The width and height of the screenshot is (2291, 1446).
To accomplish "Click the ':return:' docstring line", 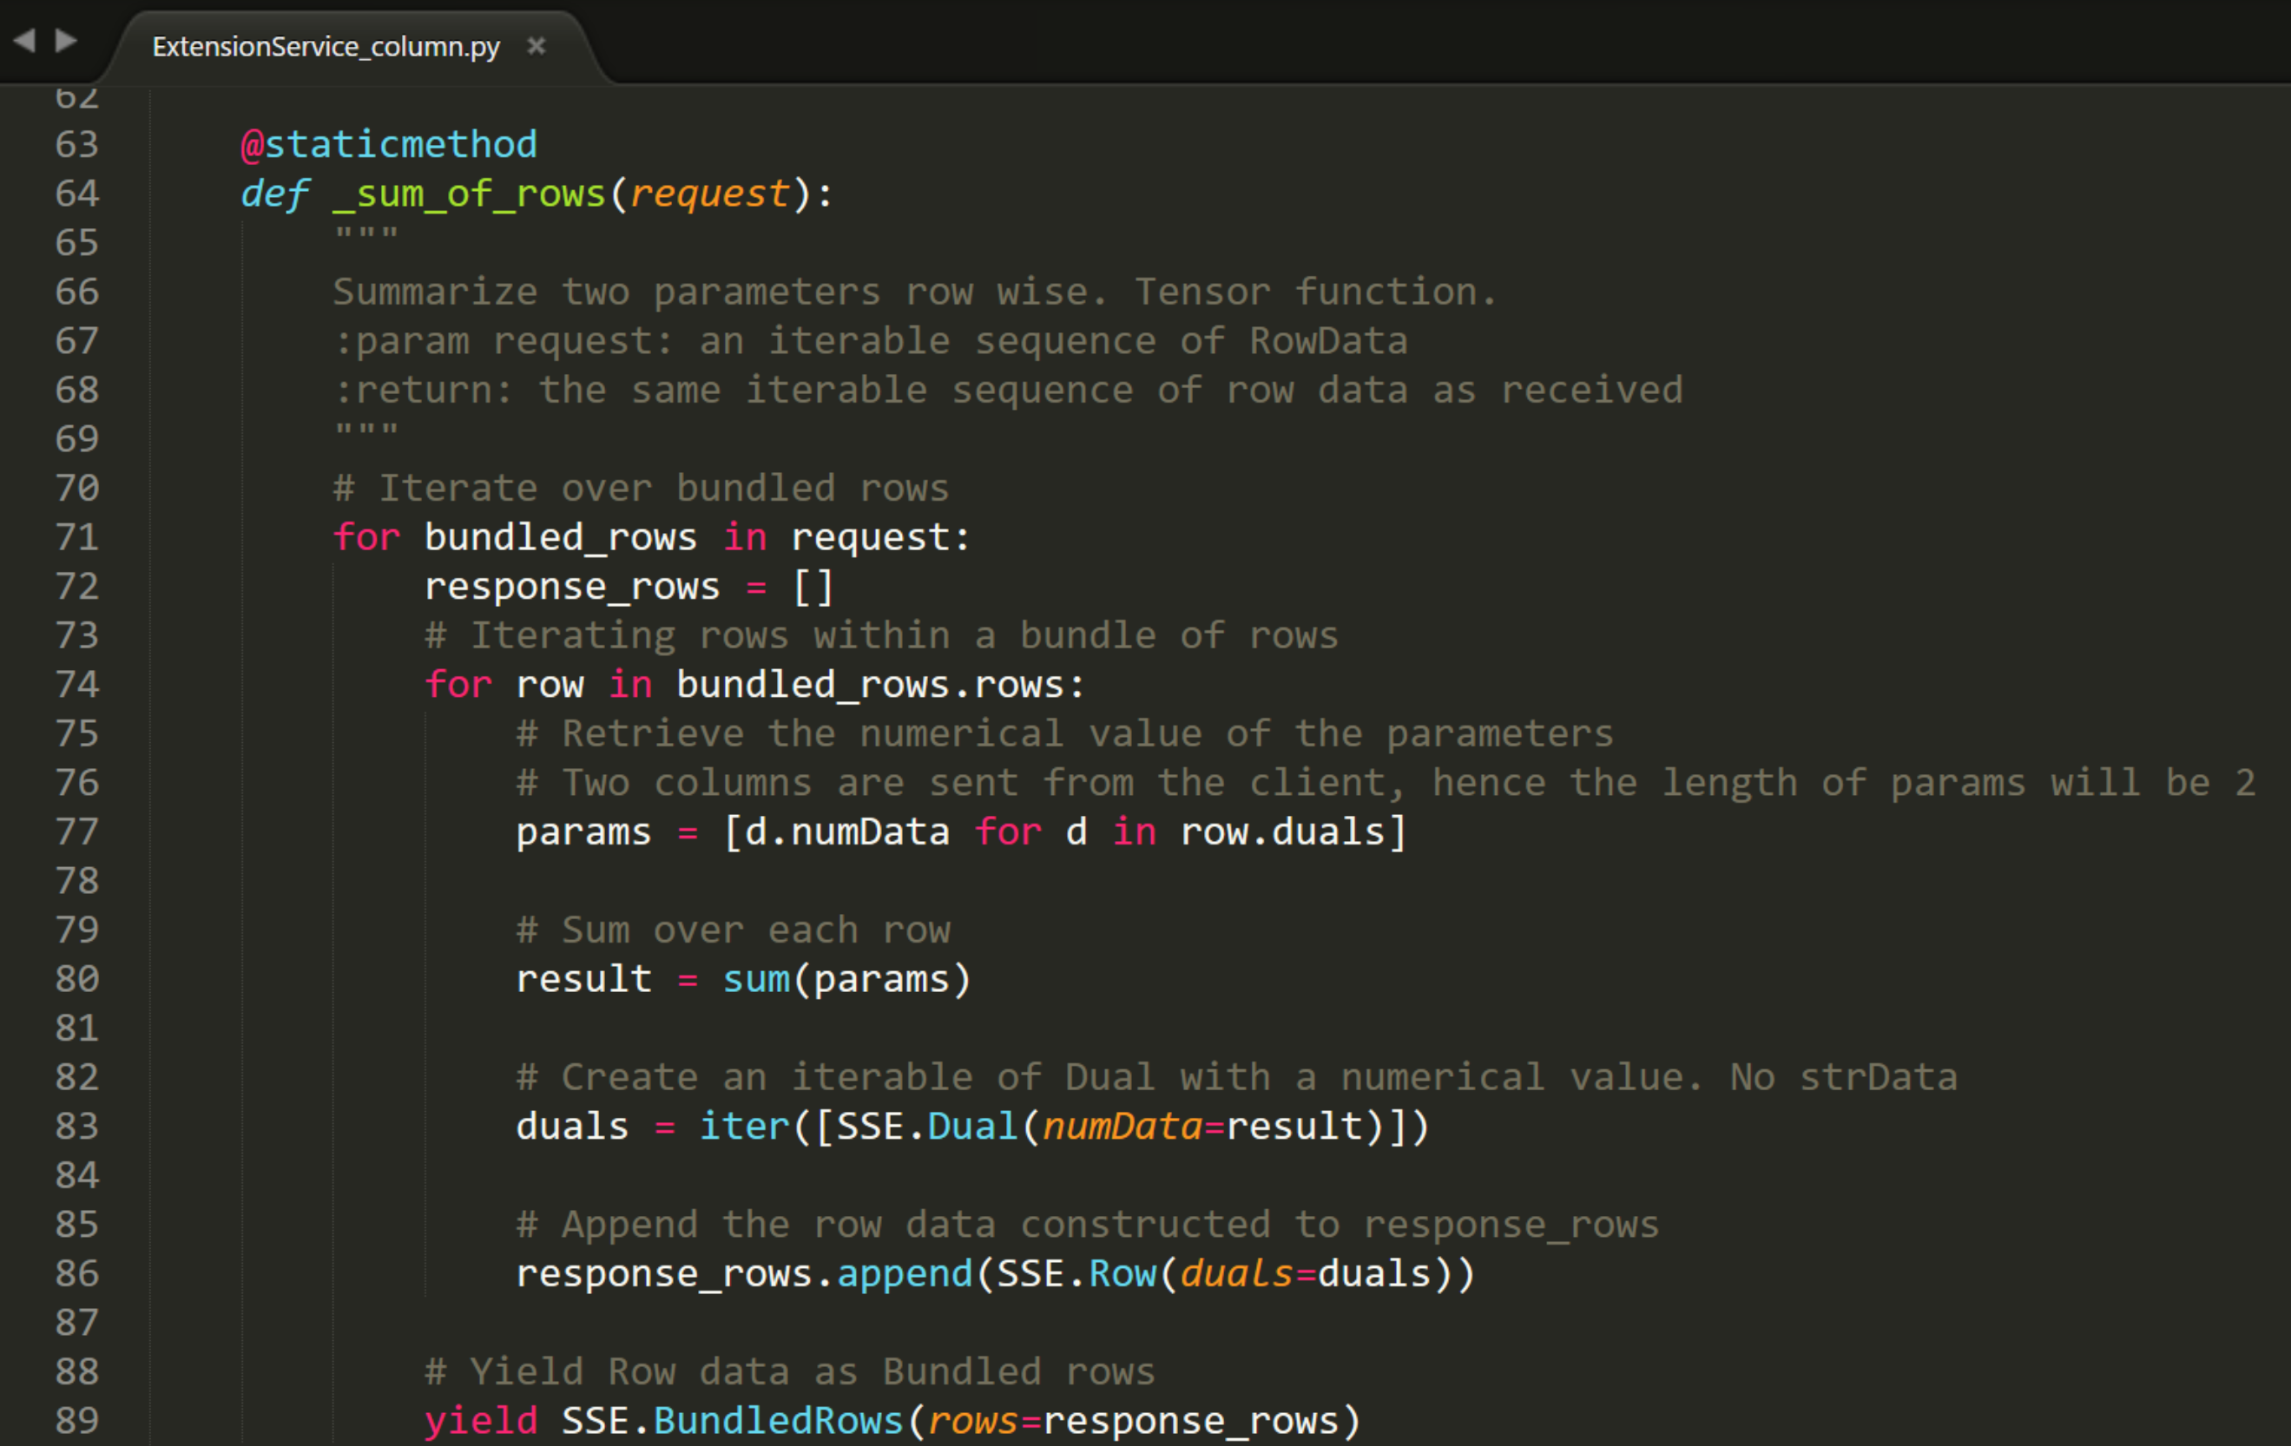I will tap(1009, 390).
